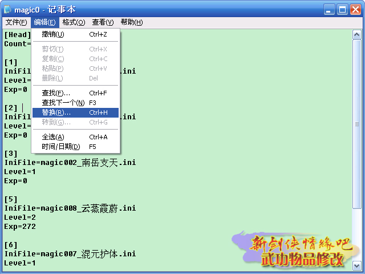Click the Notepad icon in title bar
365x274 pixels.
[8, 10]
